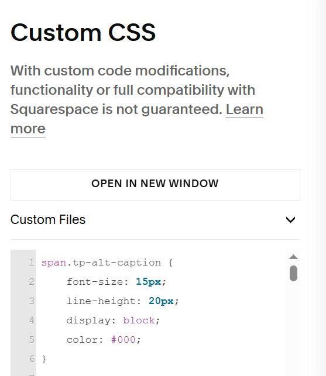Click the Custom CSS heading
Screen dimensions: 326x376
pyautogui.click(x=83, y=33)
